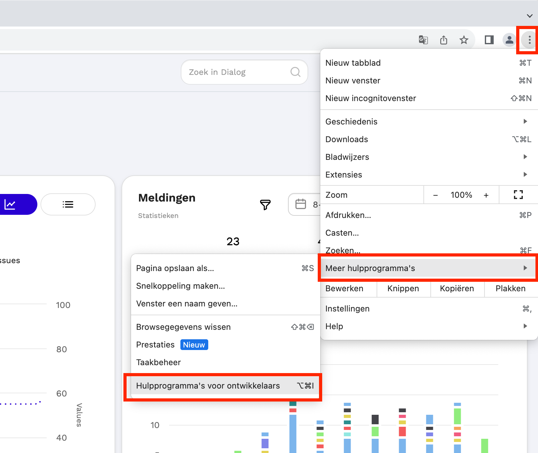Open the Chrome three-dot menu

tap(529, 40)
